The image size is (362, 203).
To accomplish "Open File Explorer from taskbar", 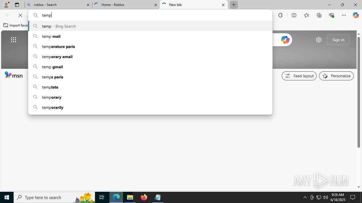I will (x=130, y=197).
